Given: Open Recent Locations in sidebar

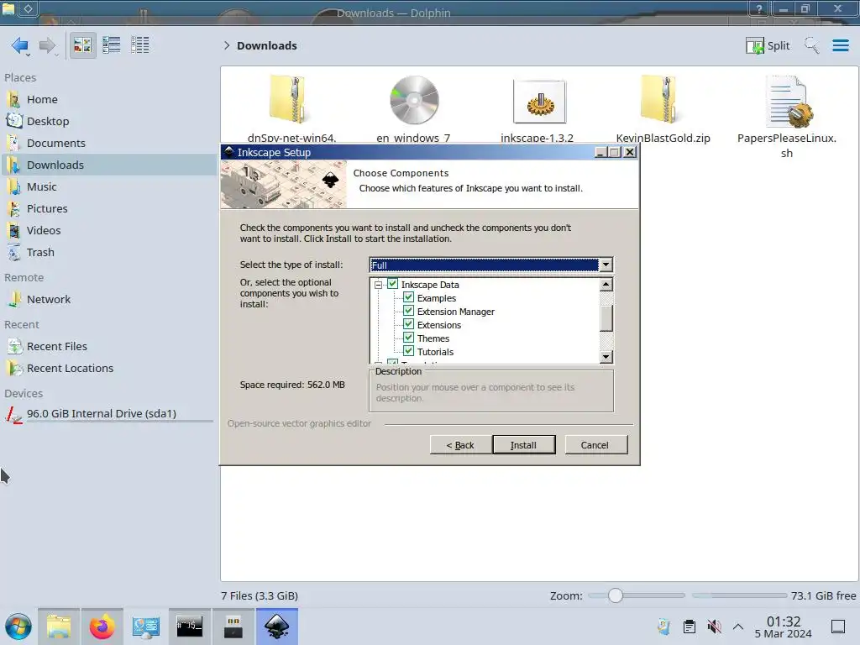Looking at the screenshot, I should [x=108, y=369].
